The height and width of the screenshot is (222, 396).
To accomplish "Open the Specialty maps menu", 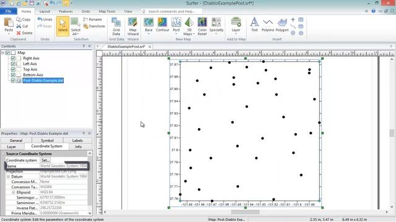I will pyautogui.click(x=216, y=27).
